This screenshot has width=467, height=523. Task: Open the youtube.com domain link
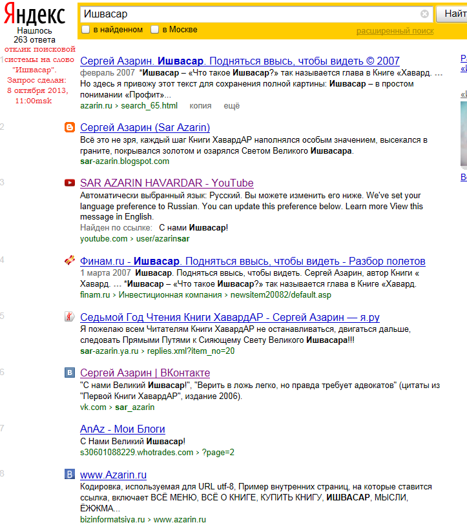coord(104,239)
